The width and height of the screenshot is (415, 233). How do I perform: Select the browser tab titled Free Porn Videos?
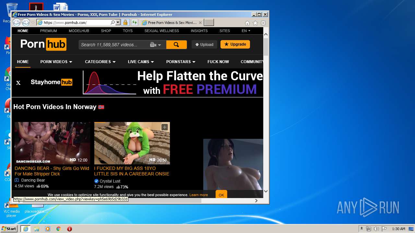[x=172, y=23]
